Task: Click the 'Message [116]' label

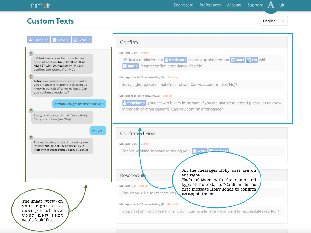Action: click(129, 144)
